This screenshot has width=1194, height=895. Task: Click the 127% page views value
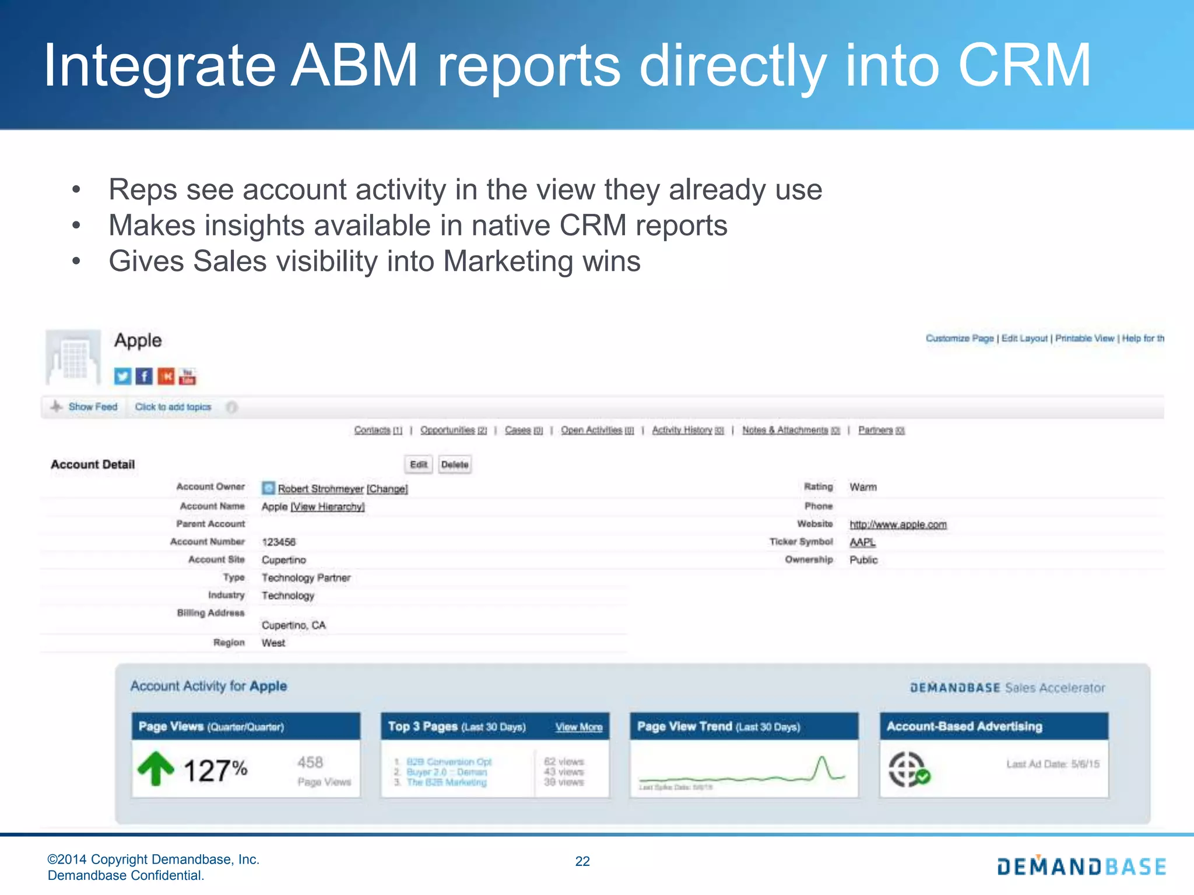tap(216, 770)
